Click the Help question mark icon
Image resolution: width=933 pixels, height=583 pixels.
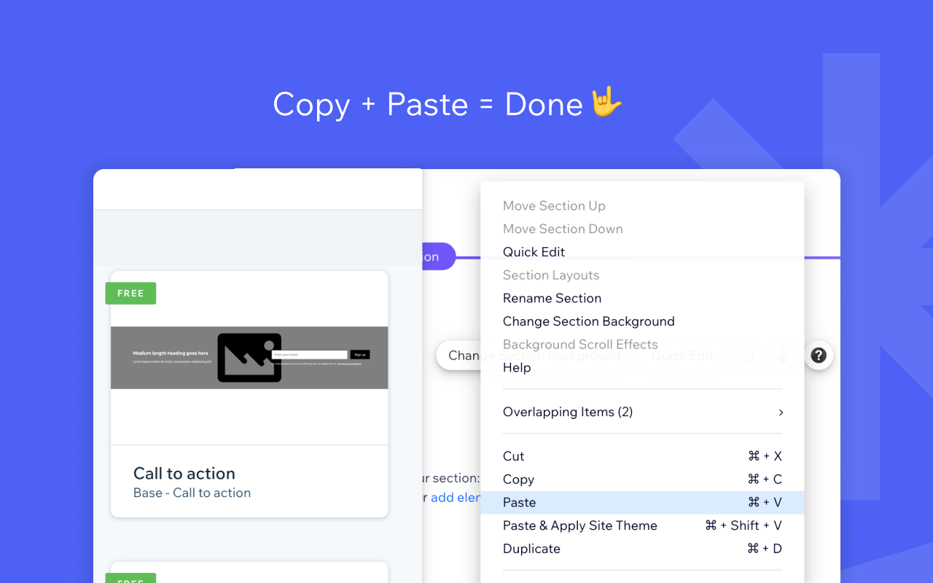click(819, 355)
